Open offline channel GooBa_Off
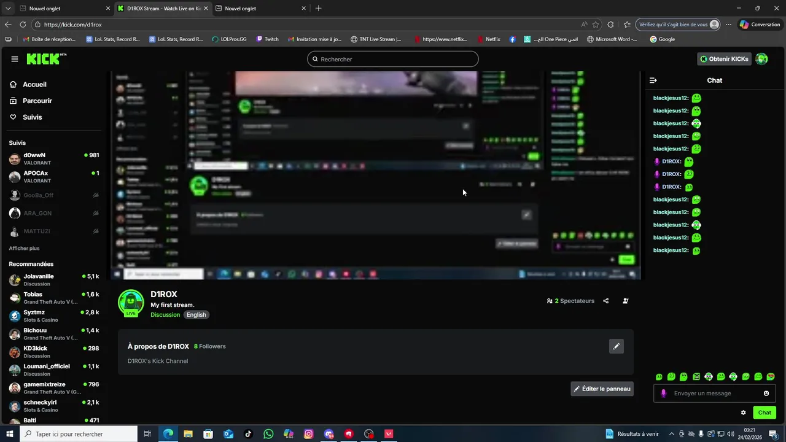The image size is (786, 442). click(54, 195)
